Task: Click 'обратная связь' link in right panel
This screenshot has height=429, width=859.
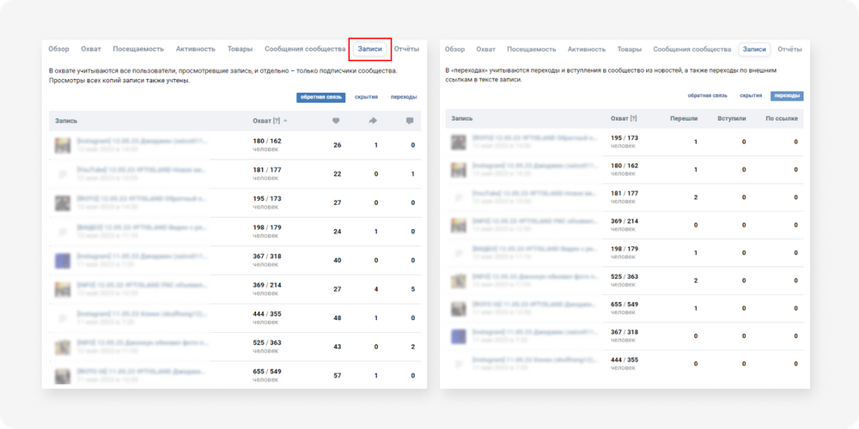Action: pos(707,95)
